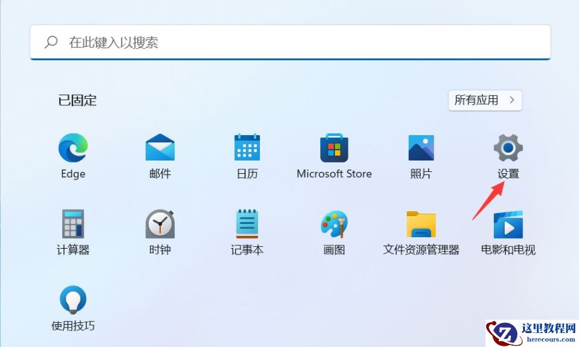Open 文件资源管理器 file explorer
579x347 pixels.
point(421,224)
